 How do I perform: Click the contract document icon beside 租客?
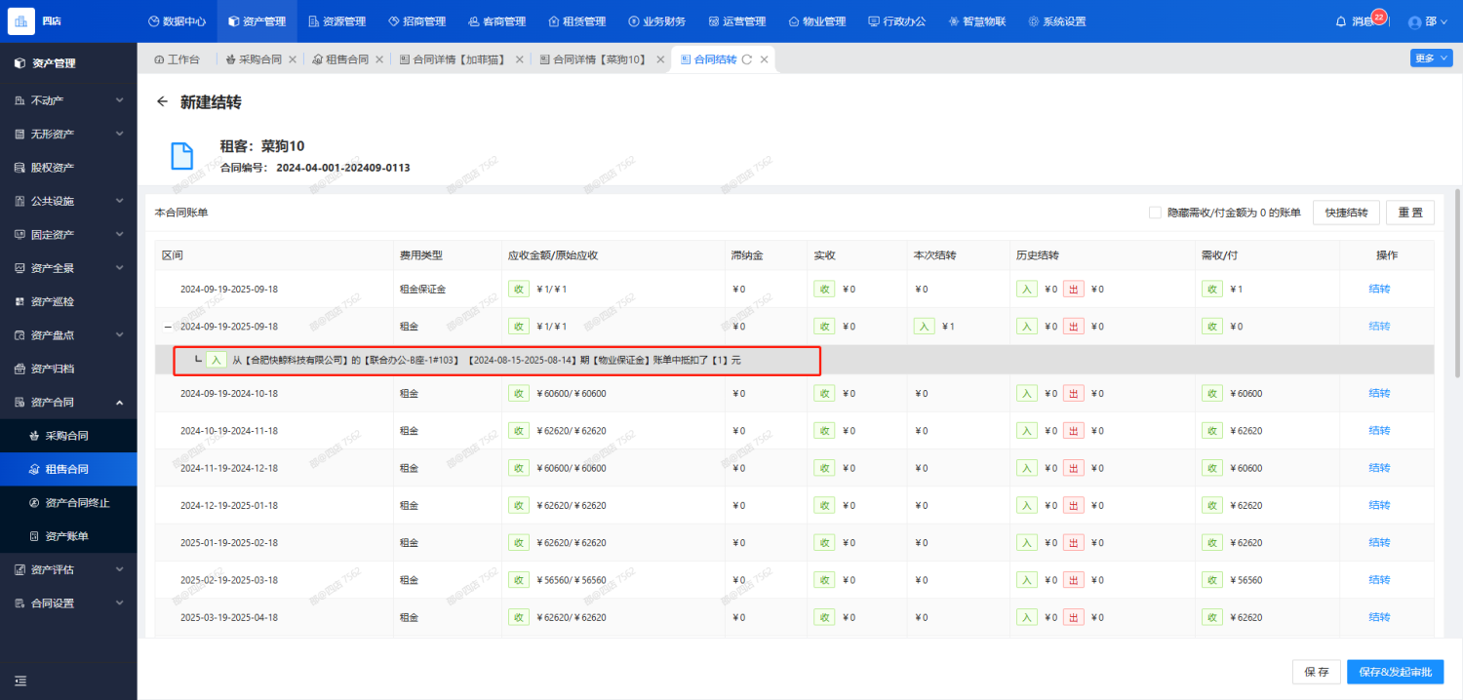182,156
